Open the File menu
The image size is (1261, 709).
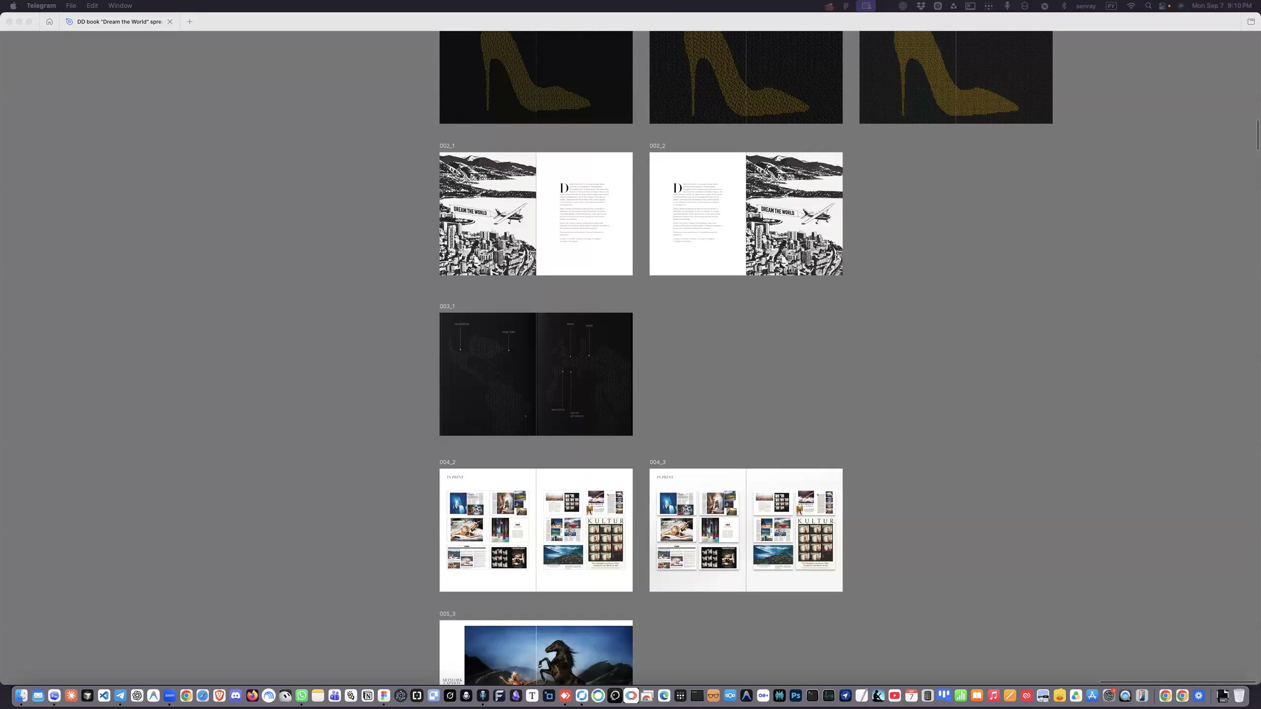pos(71,6)
